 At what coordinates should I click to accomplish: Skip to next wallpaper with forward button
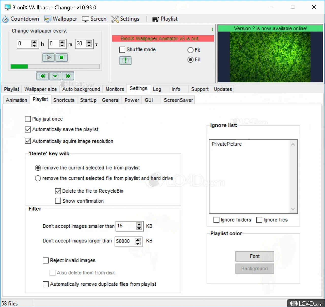coord(68,76)
